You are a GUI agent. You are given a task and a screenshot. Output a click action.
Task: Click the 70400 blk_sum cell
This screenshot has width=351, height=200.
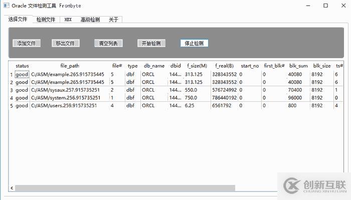pyautogui.click(x=295, y=90)
